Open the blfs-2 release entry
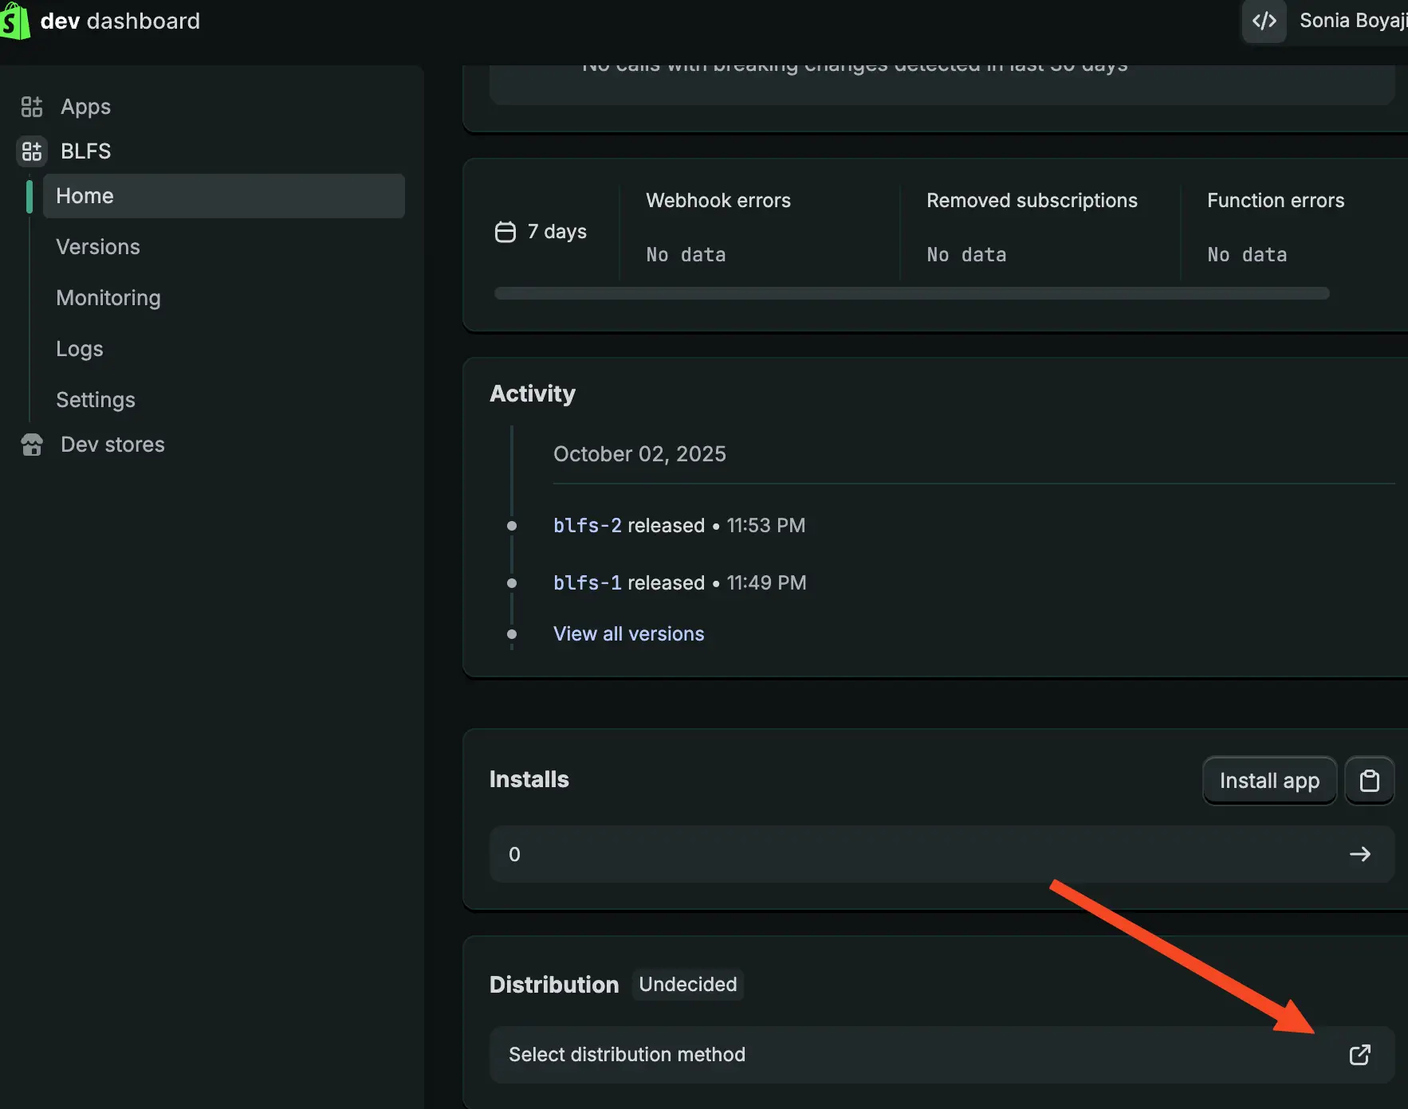The image size is (1408, 1109). (587, 525)
